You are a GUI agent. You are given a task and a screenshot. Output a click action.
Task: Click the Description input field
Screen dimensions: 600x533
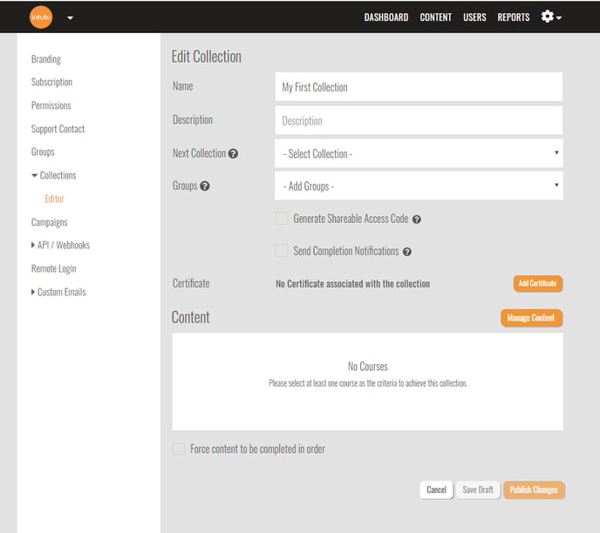pos(419,120)
